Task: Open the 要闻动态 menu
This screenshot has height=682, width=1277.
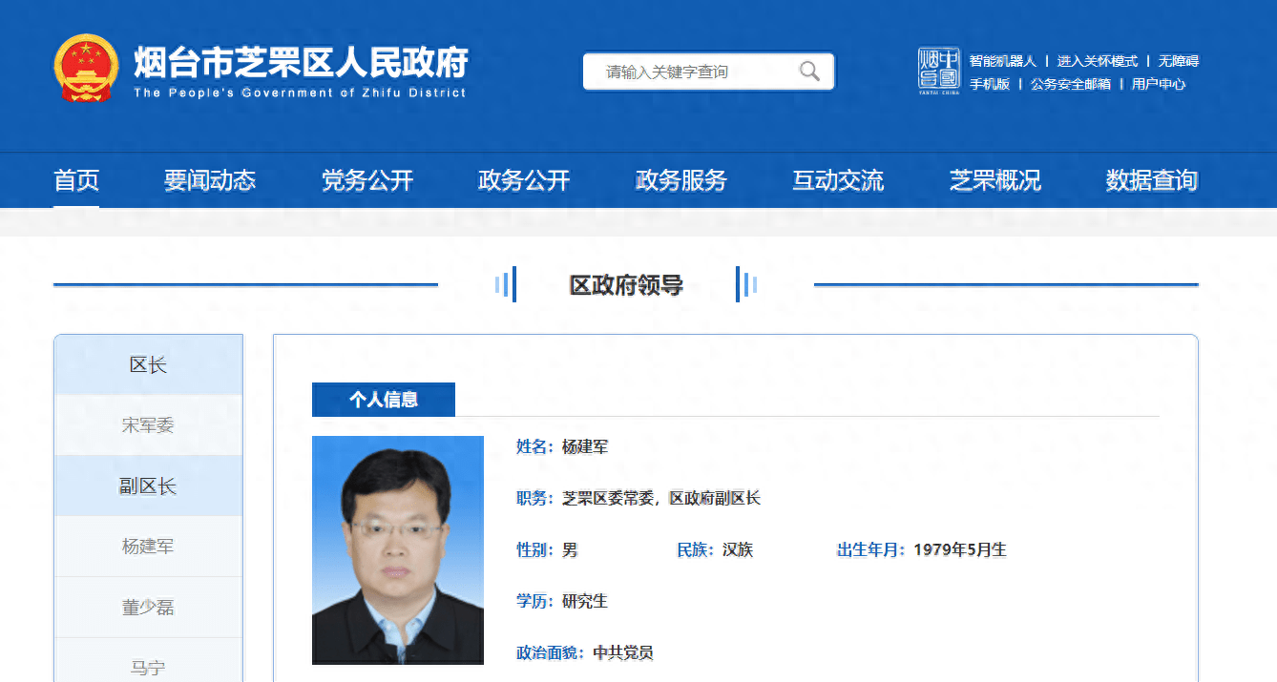Action: click(210, 180)
